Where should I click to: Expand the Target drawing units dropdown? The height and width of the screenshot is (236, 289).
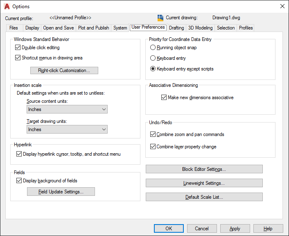(67, 129)
